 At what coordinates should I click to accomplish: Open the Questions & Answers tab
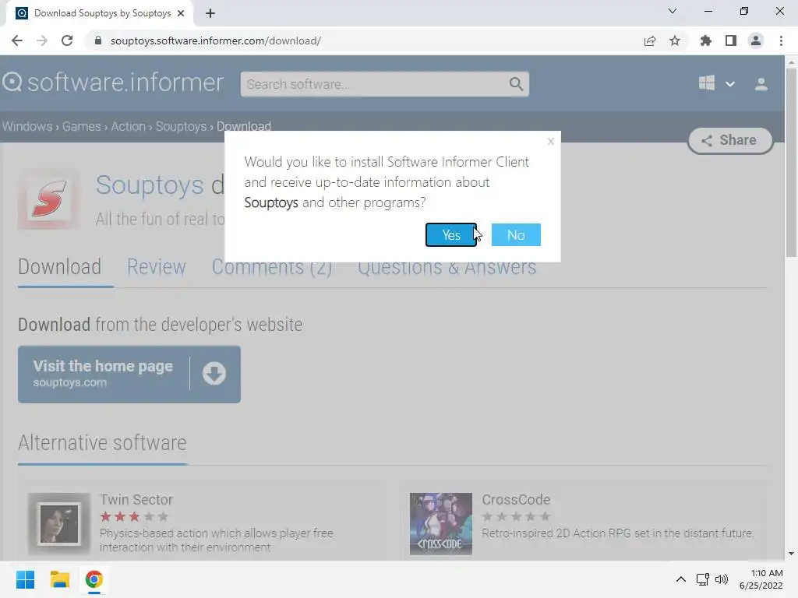pyautogui.click(x=447, y=268)
